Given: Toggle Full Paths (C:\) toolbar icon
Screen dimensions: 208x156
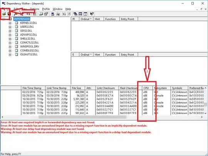Looking at the screenshot, I should click(x=28, y=14).
